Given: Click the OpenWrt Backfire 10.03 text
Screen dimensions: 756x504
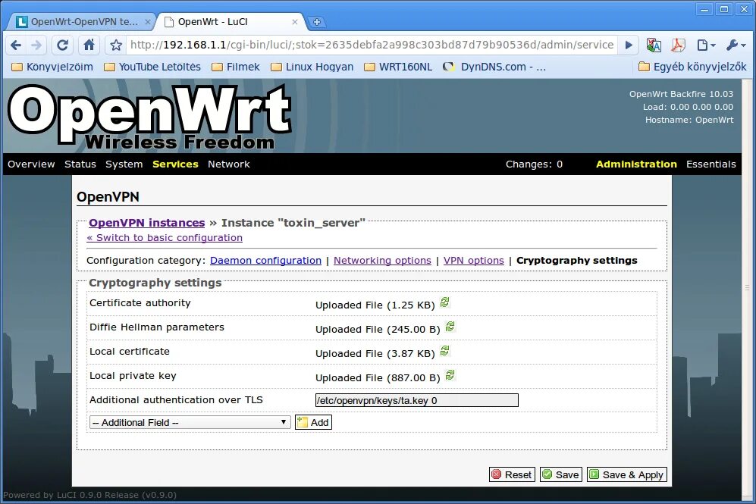Looking at the screenshot, I should pyautogui.click(x=681, y=94).
